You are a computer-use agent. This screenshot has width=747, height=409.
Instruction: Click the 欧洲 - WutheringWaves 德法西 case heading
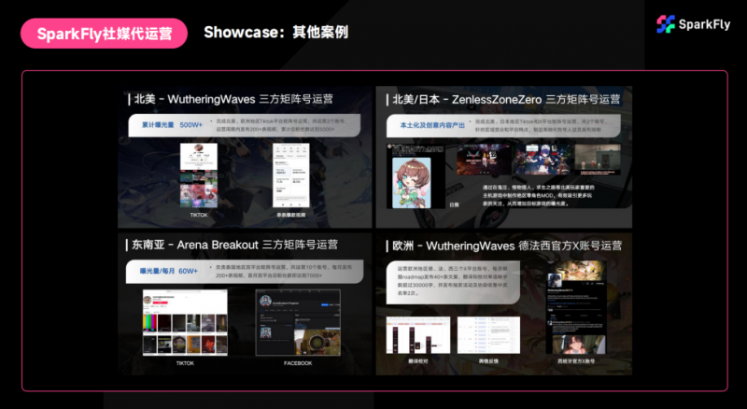(505, 245)
